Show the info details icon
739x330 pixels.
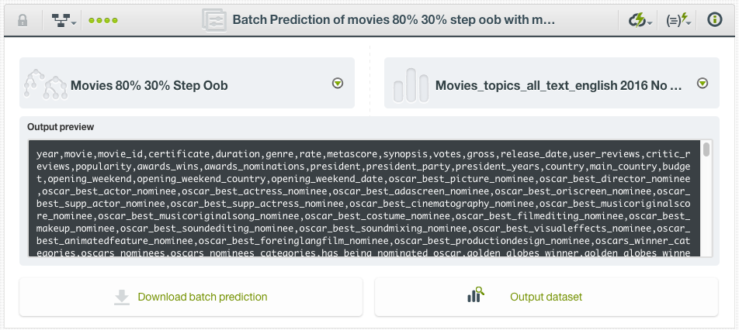coord(715,21)
